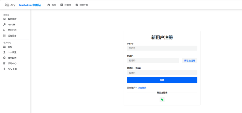
Task: Click the 任务日志 checklist icon
Action: (x=4, y=35)
